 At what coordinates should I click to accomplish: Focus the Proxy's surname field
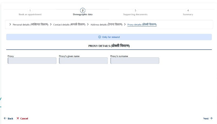[x=135, y=61]
